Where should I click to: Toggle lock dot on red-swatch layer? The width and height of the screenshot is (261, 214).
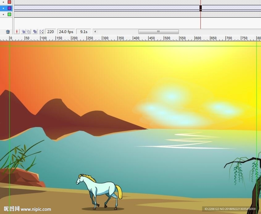[x=4, y=2]
